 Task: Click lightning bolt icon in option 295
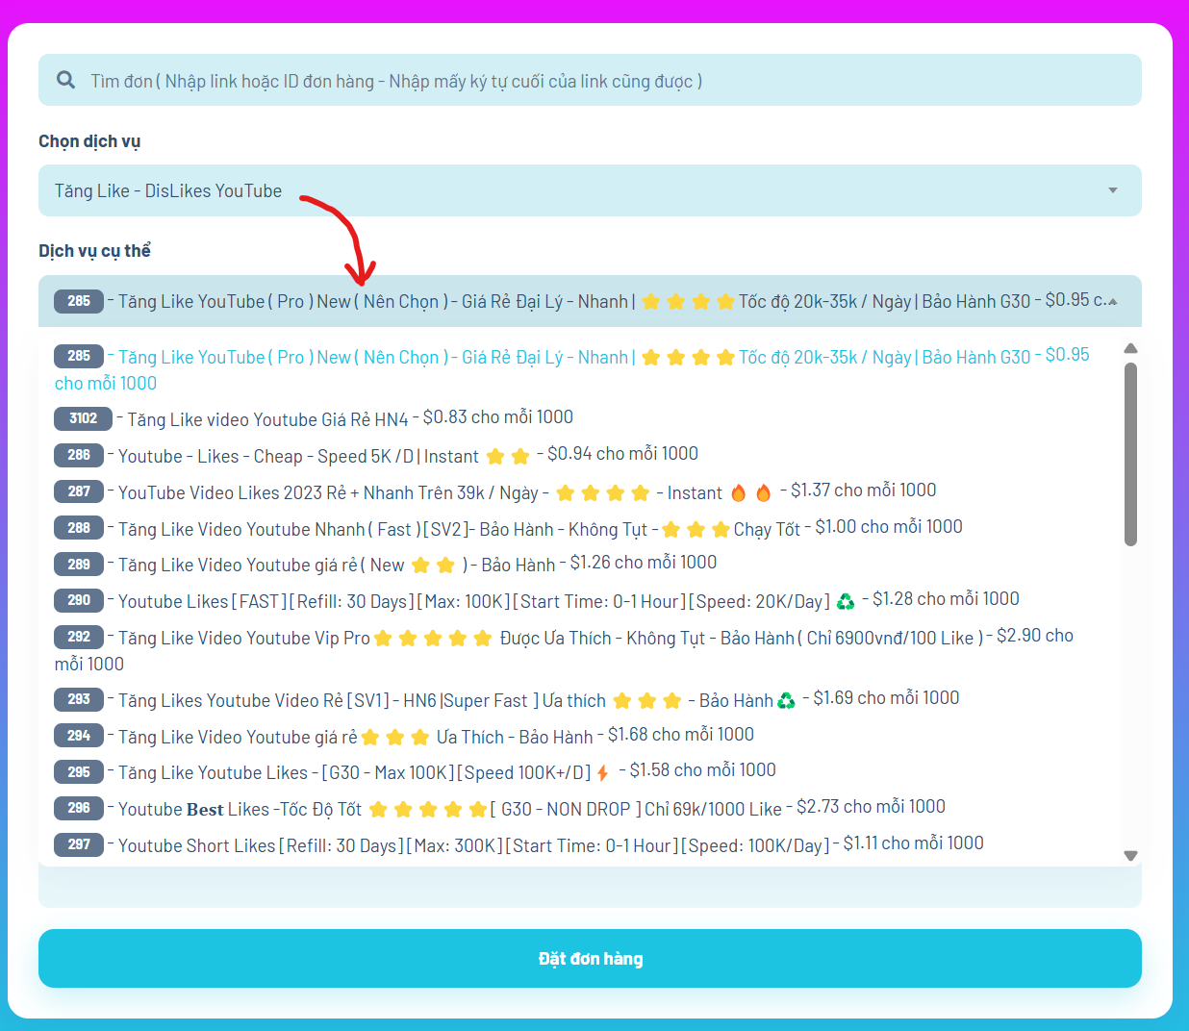603,772
